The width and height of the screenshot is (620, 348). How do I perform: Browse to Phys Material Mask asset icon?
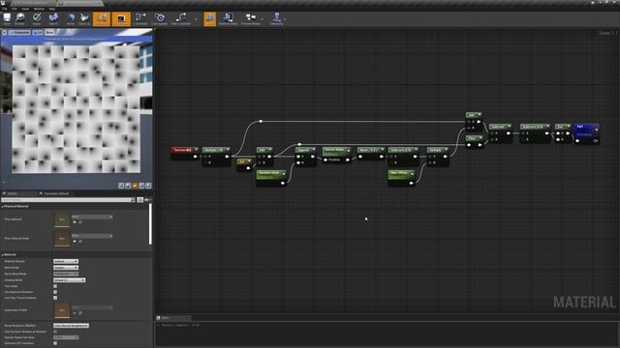point(80,241)
